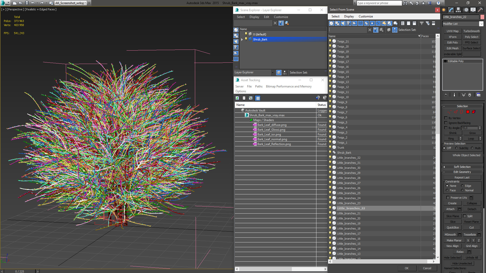
Task: Expand Shrub_Bark layer in Scene Explorer
Action: [242, 39]
